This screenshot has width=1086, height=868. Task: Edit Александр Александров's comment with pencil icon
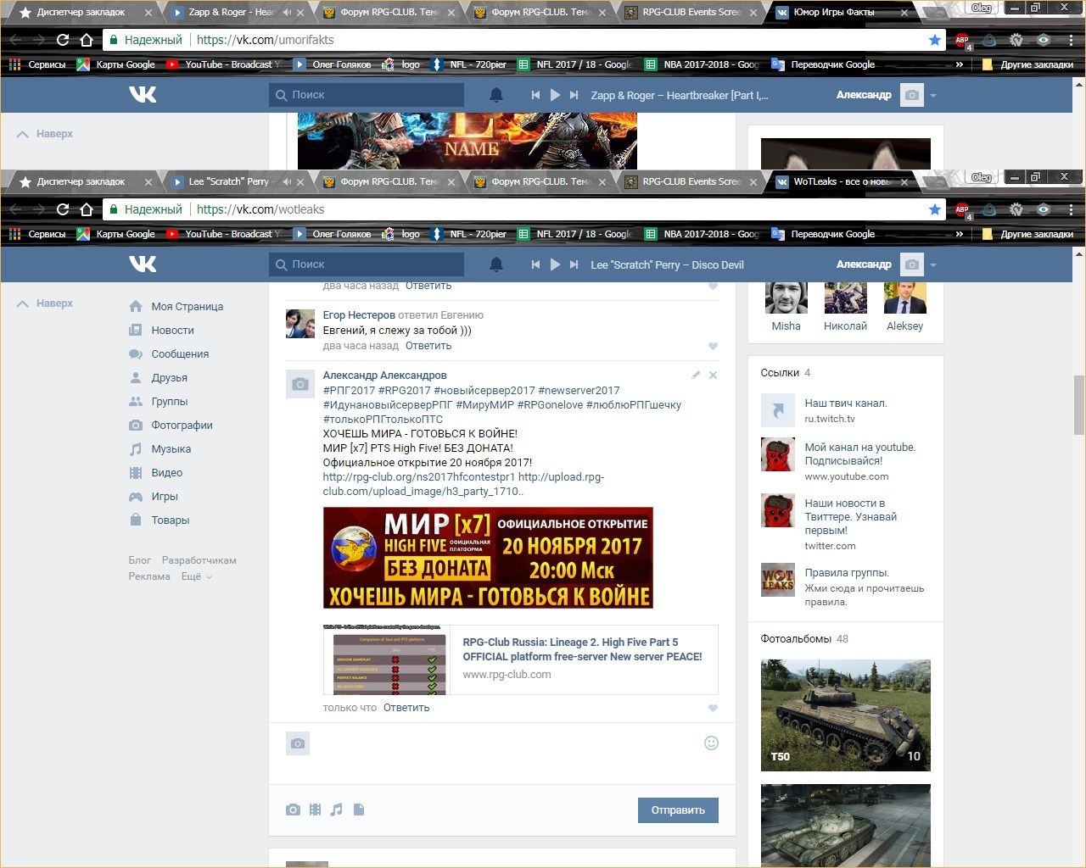tap(696, 375)
